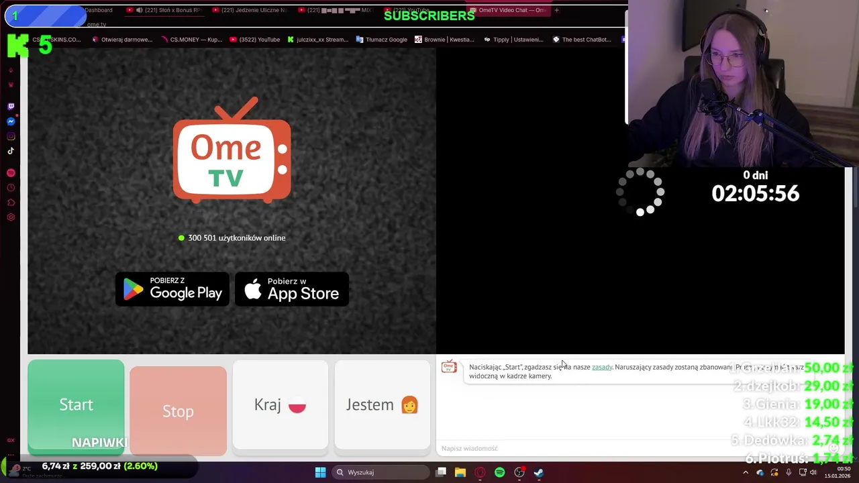Open OBS Studio from the taskbar
The width and height of the screenshot is (859, 483).
519,472
